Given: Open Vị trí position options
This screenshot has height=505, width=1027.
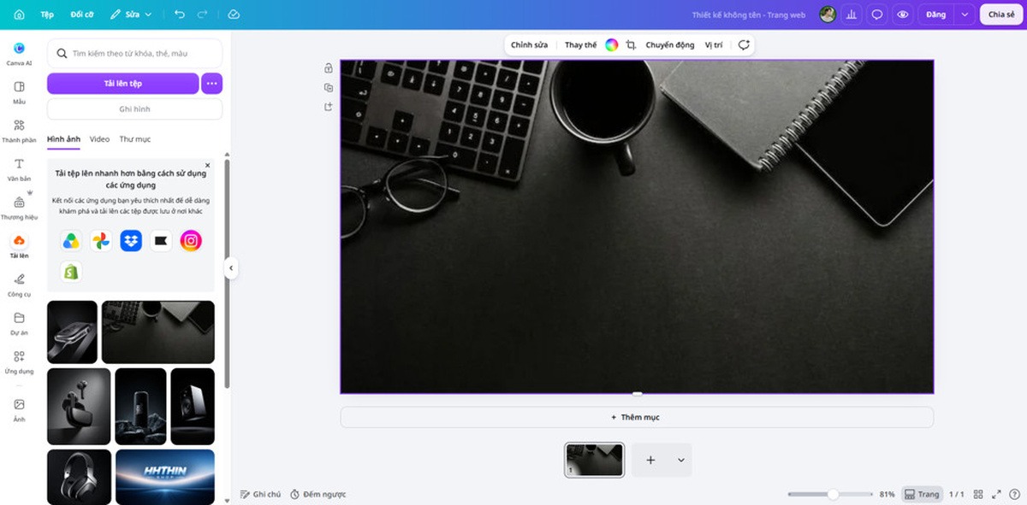Looking at the screenshot, I should (x=714, y=45).
